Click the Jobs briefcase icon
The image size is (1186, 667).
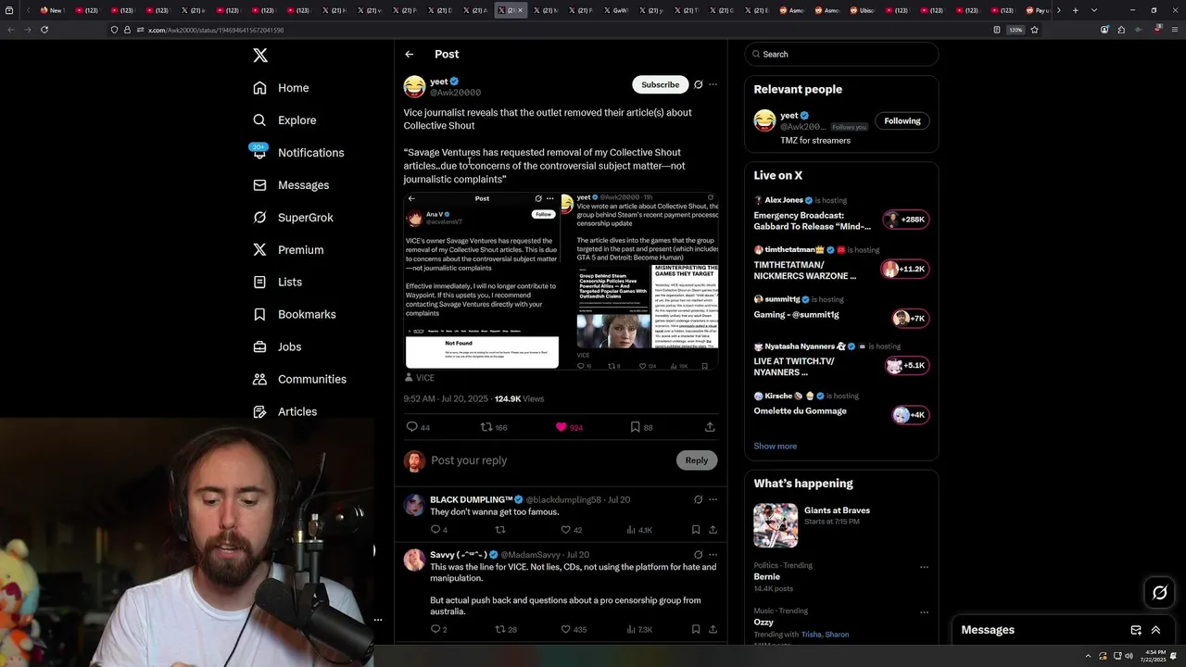pyautogui.click(x=259, y=346)
